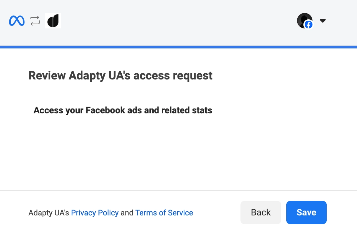This screenshot has width=357, height=239.
Task: Click the gray divider line above footer
Action: [x=178, y=190]
